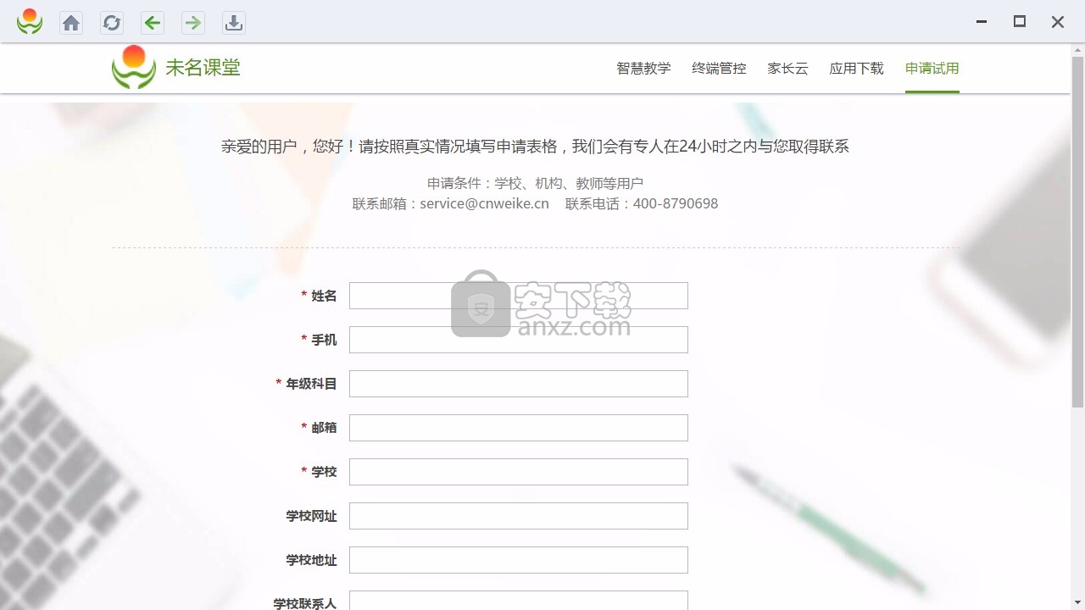The image size is (1085, 610).
Task: Click the app logo in title bar
Action: click(x=30, y=22)
